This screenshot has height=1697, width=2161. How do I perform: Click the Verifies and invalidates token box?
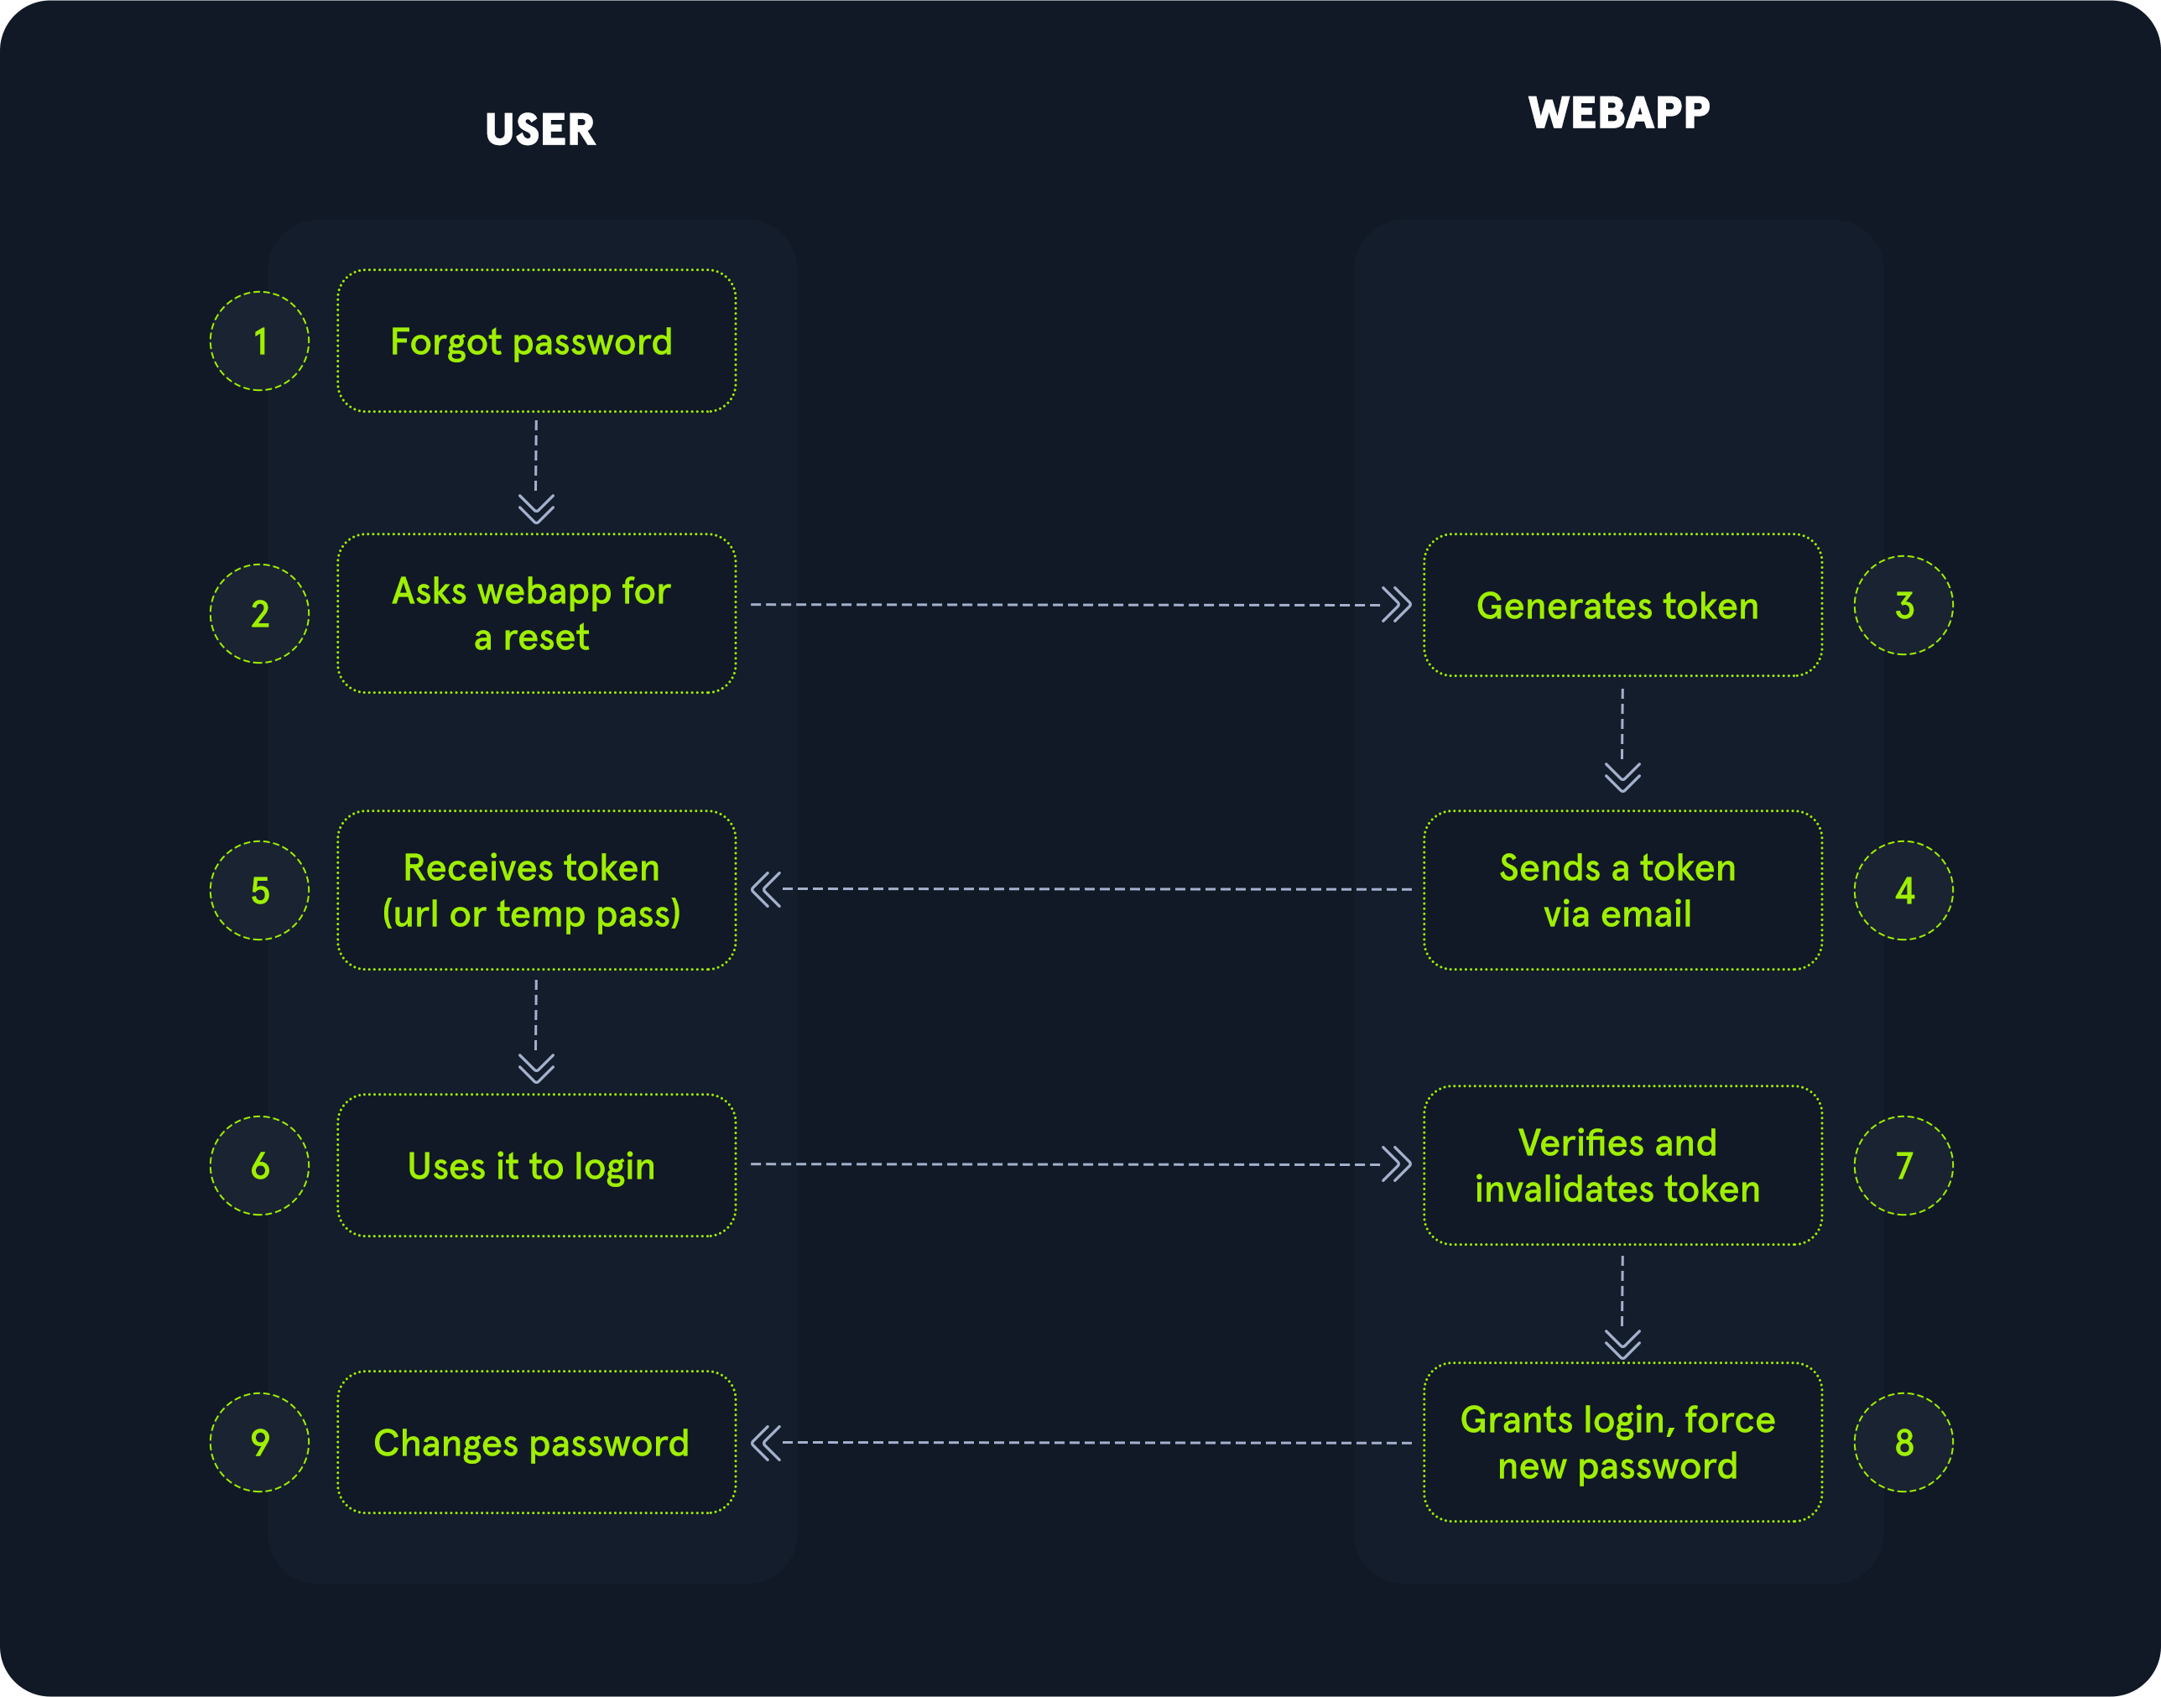[1622, 1165]
